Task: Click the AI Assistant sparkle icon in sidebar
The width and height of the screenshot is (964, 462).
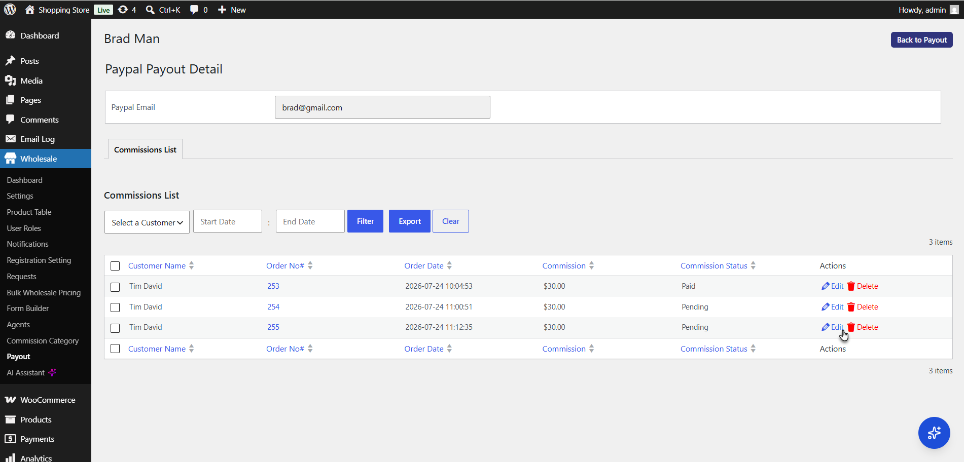Action: (x=52, y=373)
